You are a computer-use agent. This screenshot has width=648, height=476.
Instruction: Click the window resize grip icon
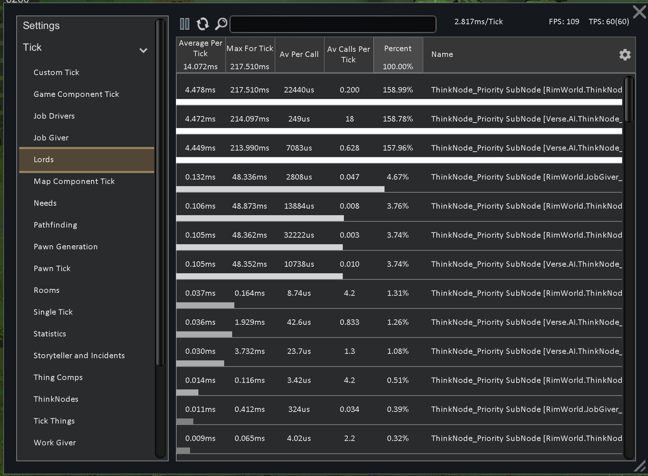640,466
